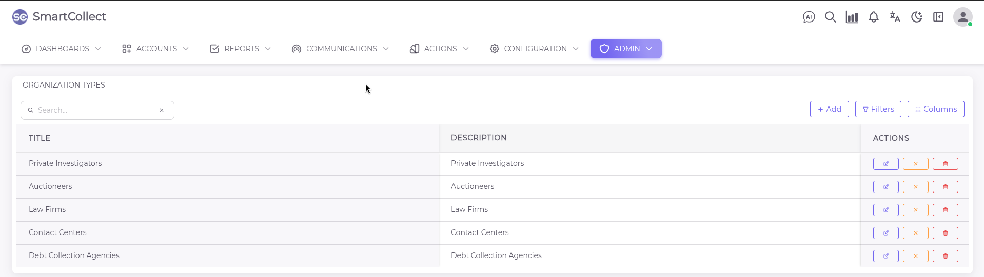Delete the Law Firms row with trash icon
The height and width of the screenshot is (277, 984).
point(945,210)
